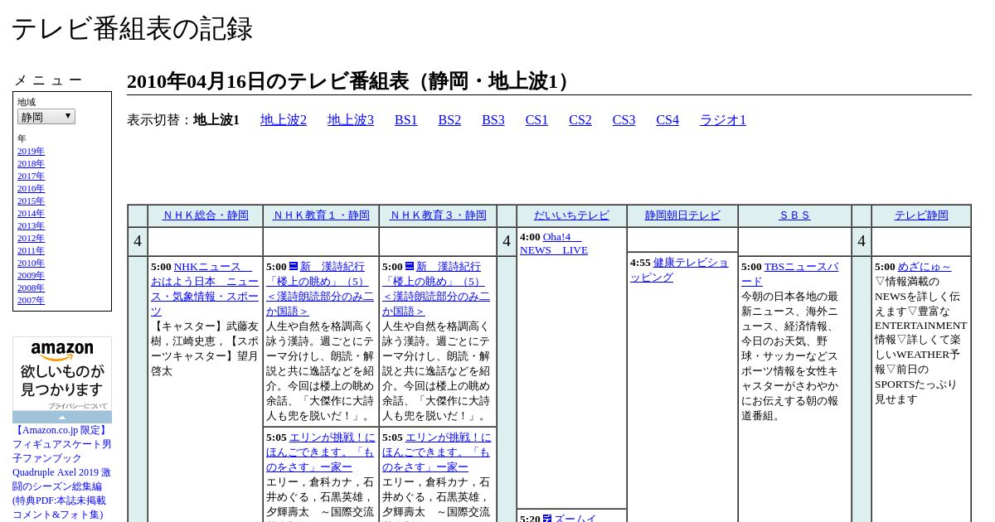Open ＮＨＫ教育１・静岡 channel header link

[322, 215]
